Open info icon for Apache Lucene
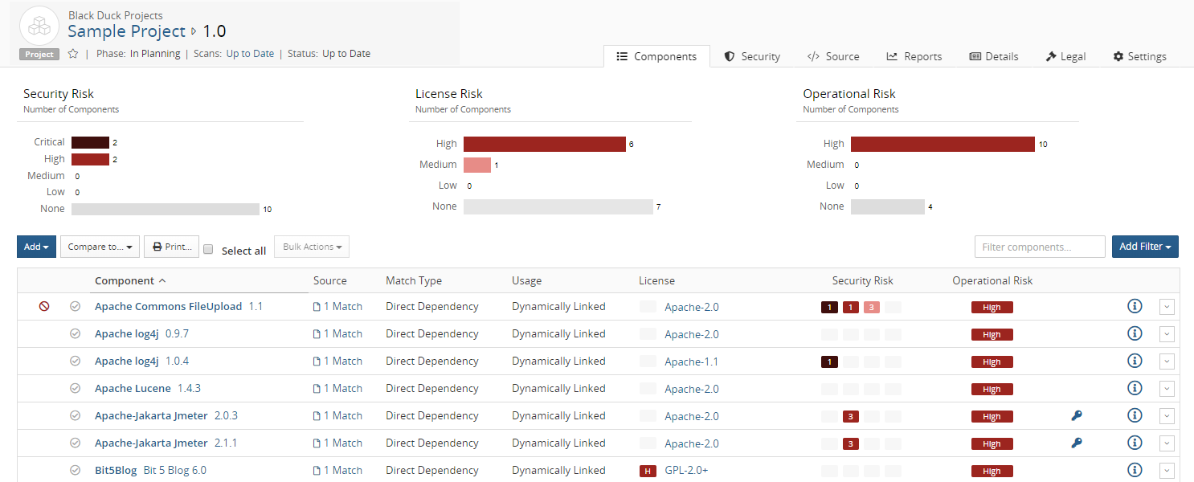The width and height of the screenshot is (1194, 482). 1135,388
